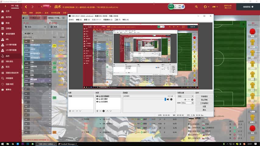This screenshot has height=146, width=260.
Task: Toggle visibility of 显示器捕获 source
Action: point(97,96)
